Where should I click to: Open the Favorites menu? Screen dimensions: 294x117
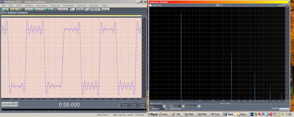pyautogui.click(x=68, y=6)
